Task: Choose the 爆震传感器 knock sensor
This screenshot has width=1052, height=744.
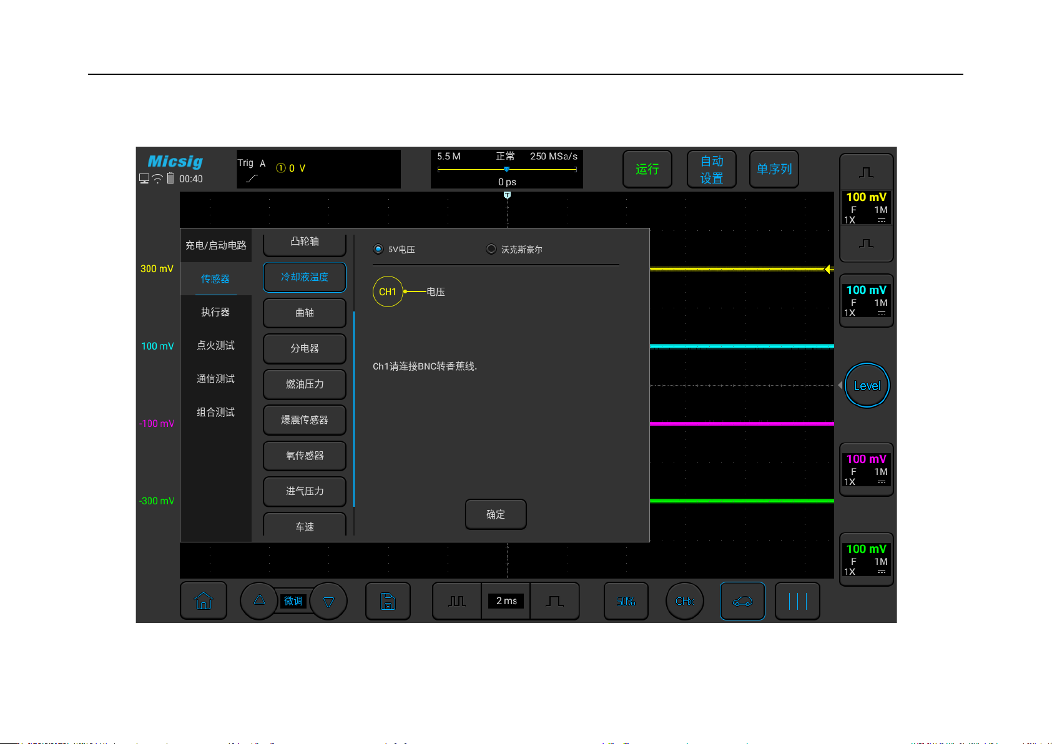Action: tap(305, 420)
